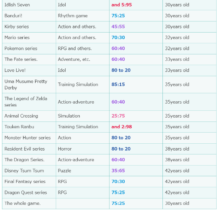The width and height of the screenshot is (219, 212).
Task: Click the Love Live! title cell
Action: pos(29,70)
